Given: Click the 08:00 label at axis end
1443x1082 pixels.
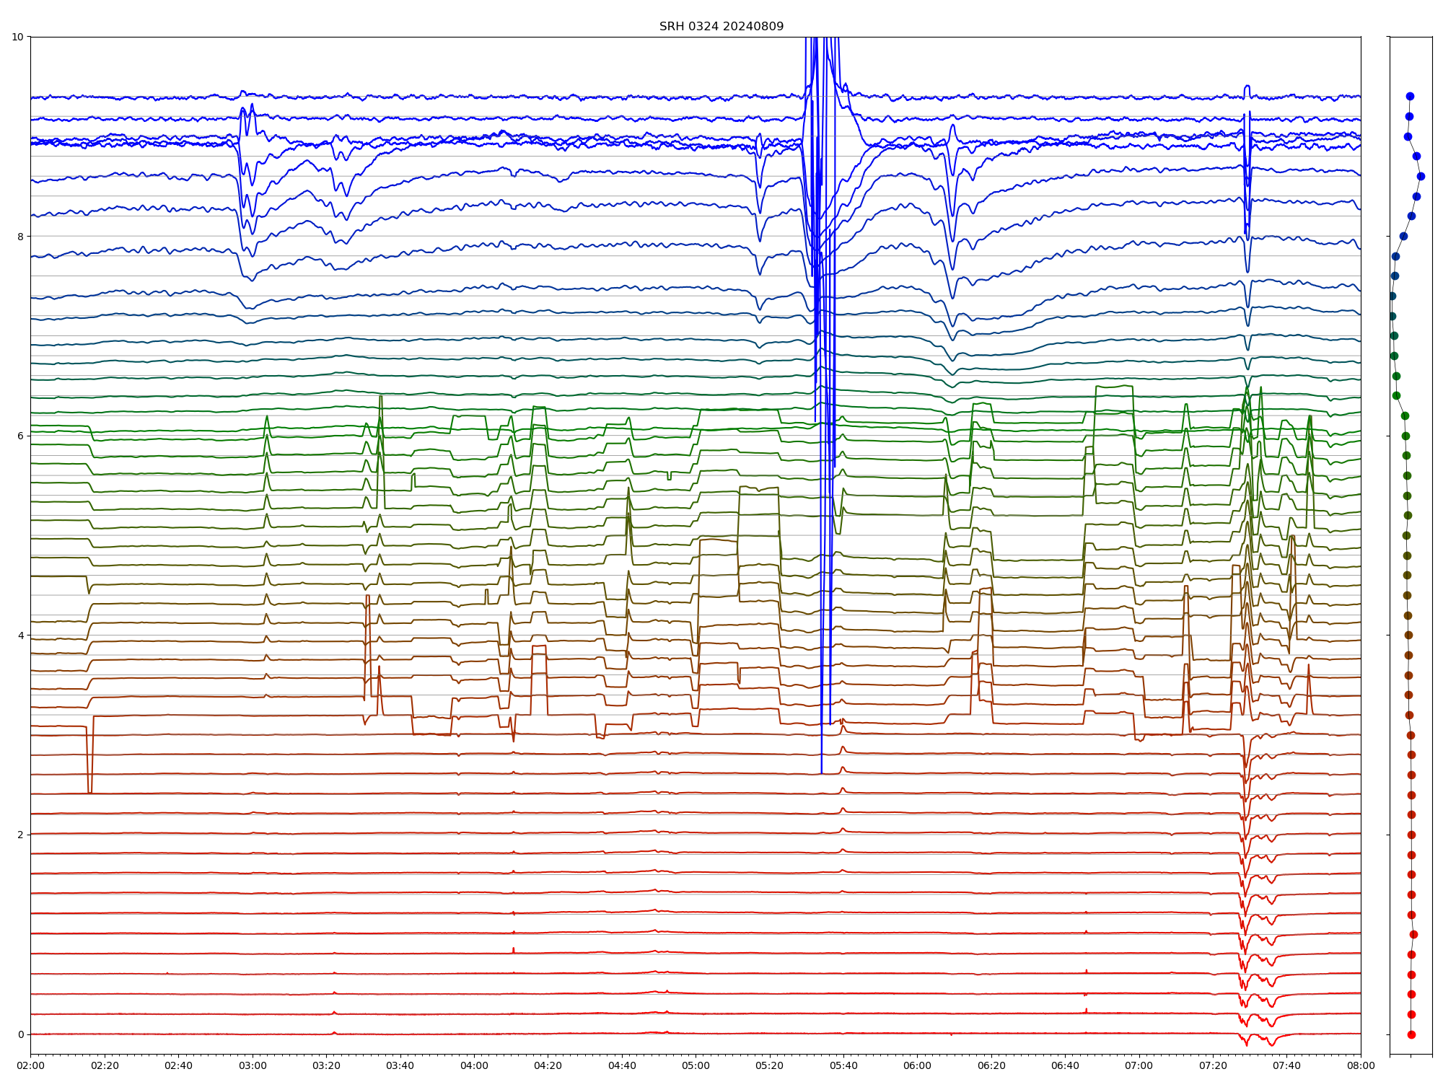Looking at the screenshot, I should tap(1361, 1065).
